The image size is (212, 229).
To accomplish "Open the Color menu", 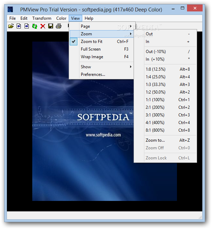I will coord(61,18).
